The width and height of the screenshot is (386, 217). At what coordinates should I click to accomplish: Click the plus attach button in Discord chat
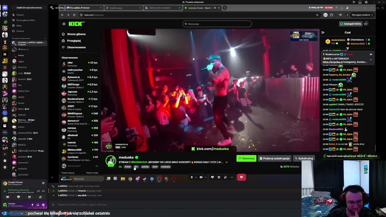tap(53, 205)
